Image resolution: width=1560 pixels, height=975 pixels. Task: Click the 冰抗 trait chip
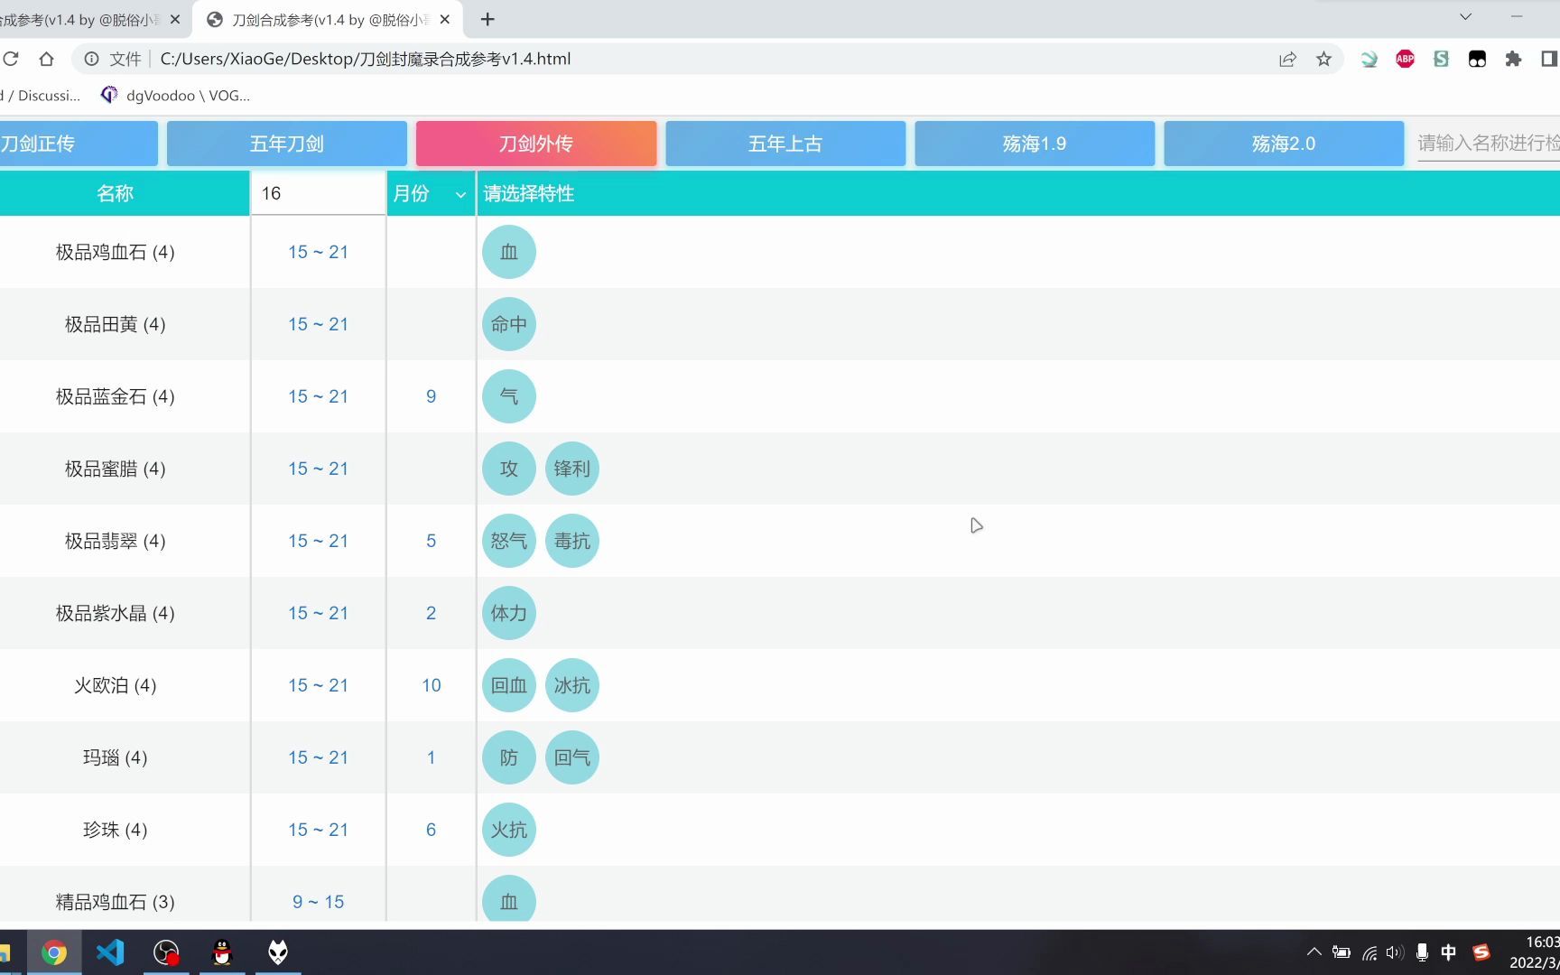(x=572, y=685)
